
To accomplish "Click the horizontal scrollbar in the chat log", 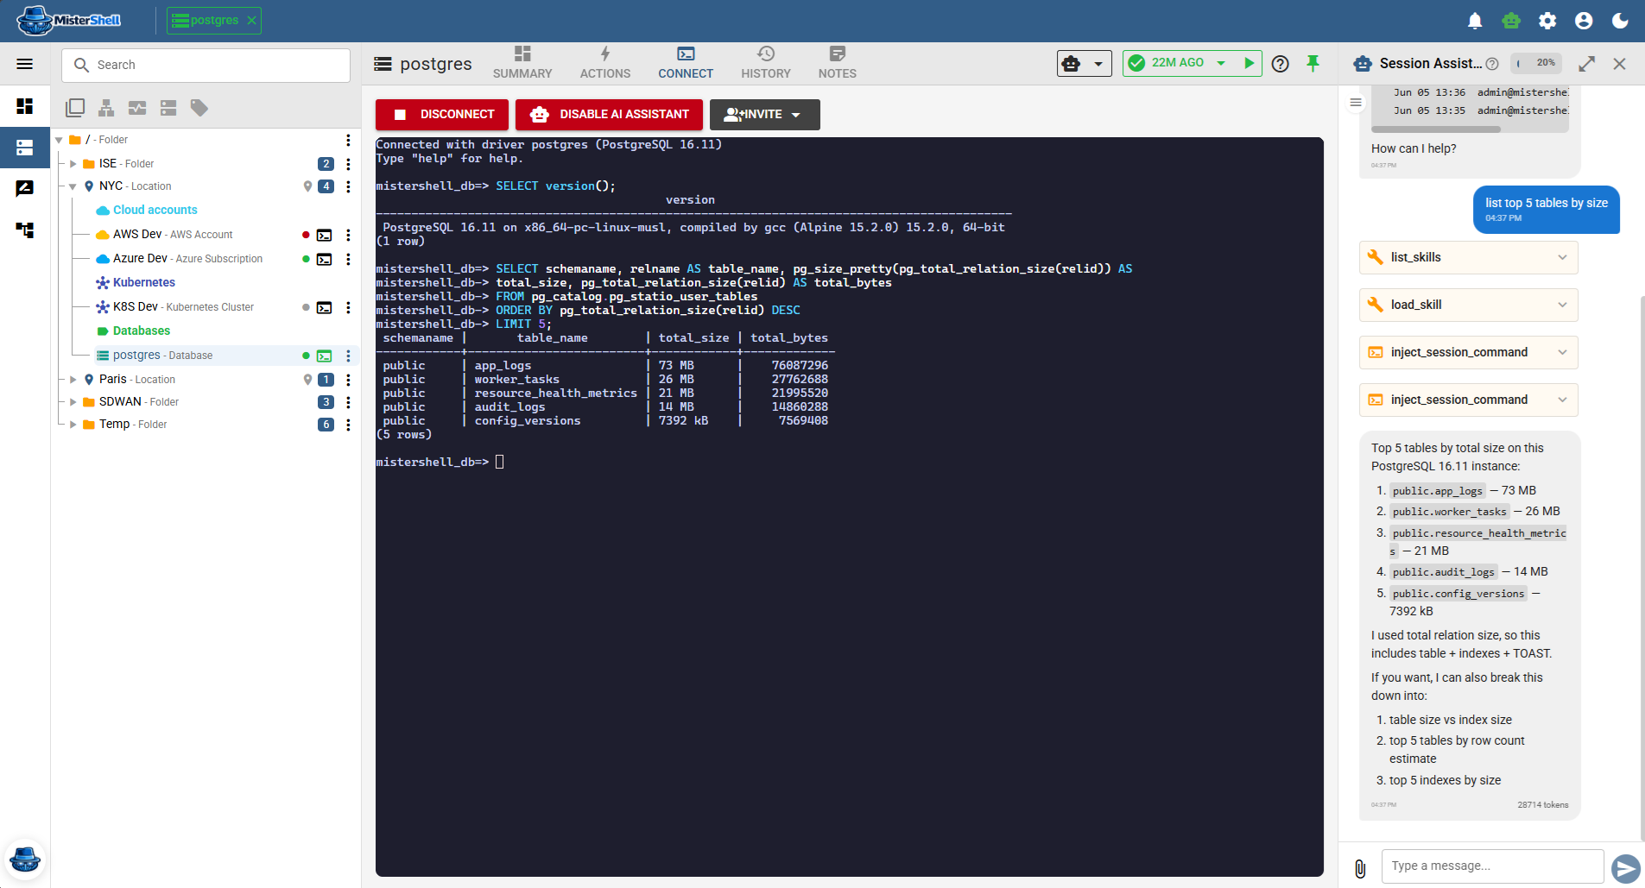I will 1436,129.
